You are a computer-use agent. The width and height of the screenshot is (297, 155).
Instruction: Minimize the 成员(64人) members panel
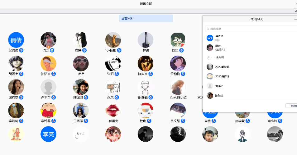[x=295, y=19]
